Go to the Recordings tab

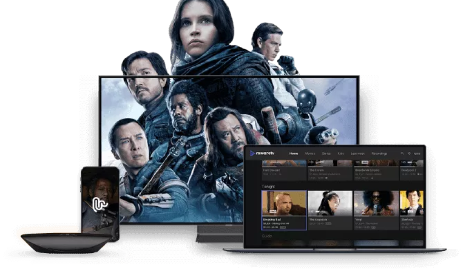(379, 153)
